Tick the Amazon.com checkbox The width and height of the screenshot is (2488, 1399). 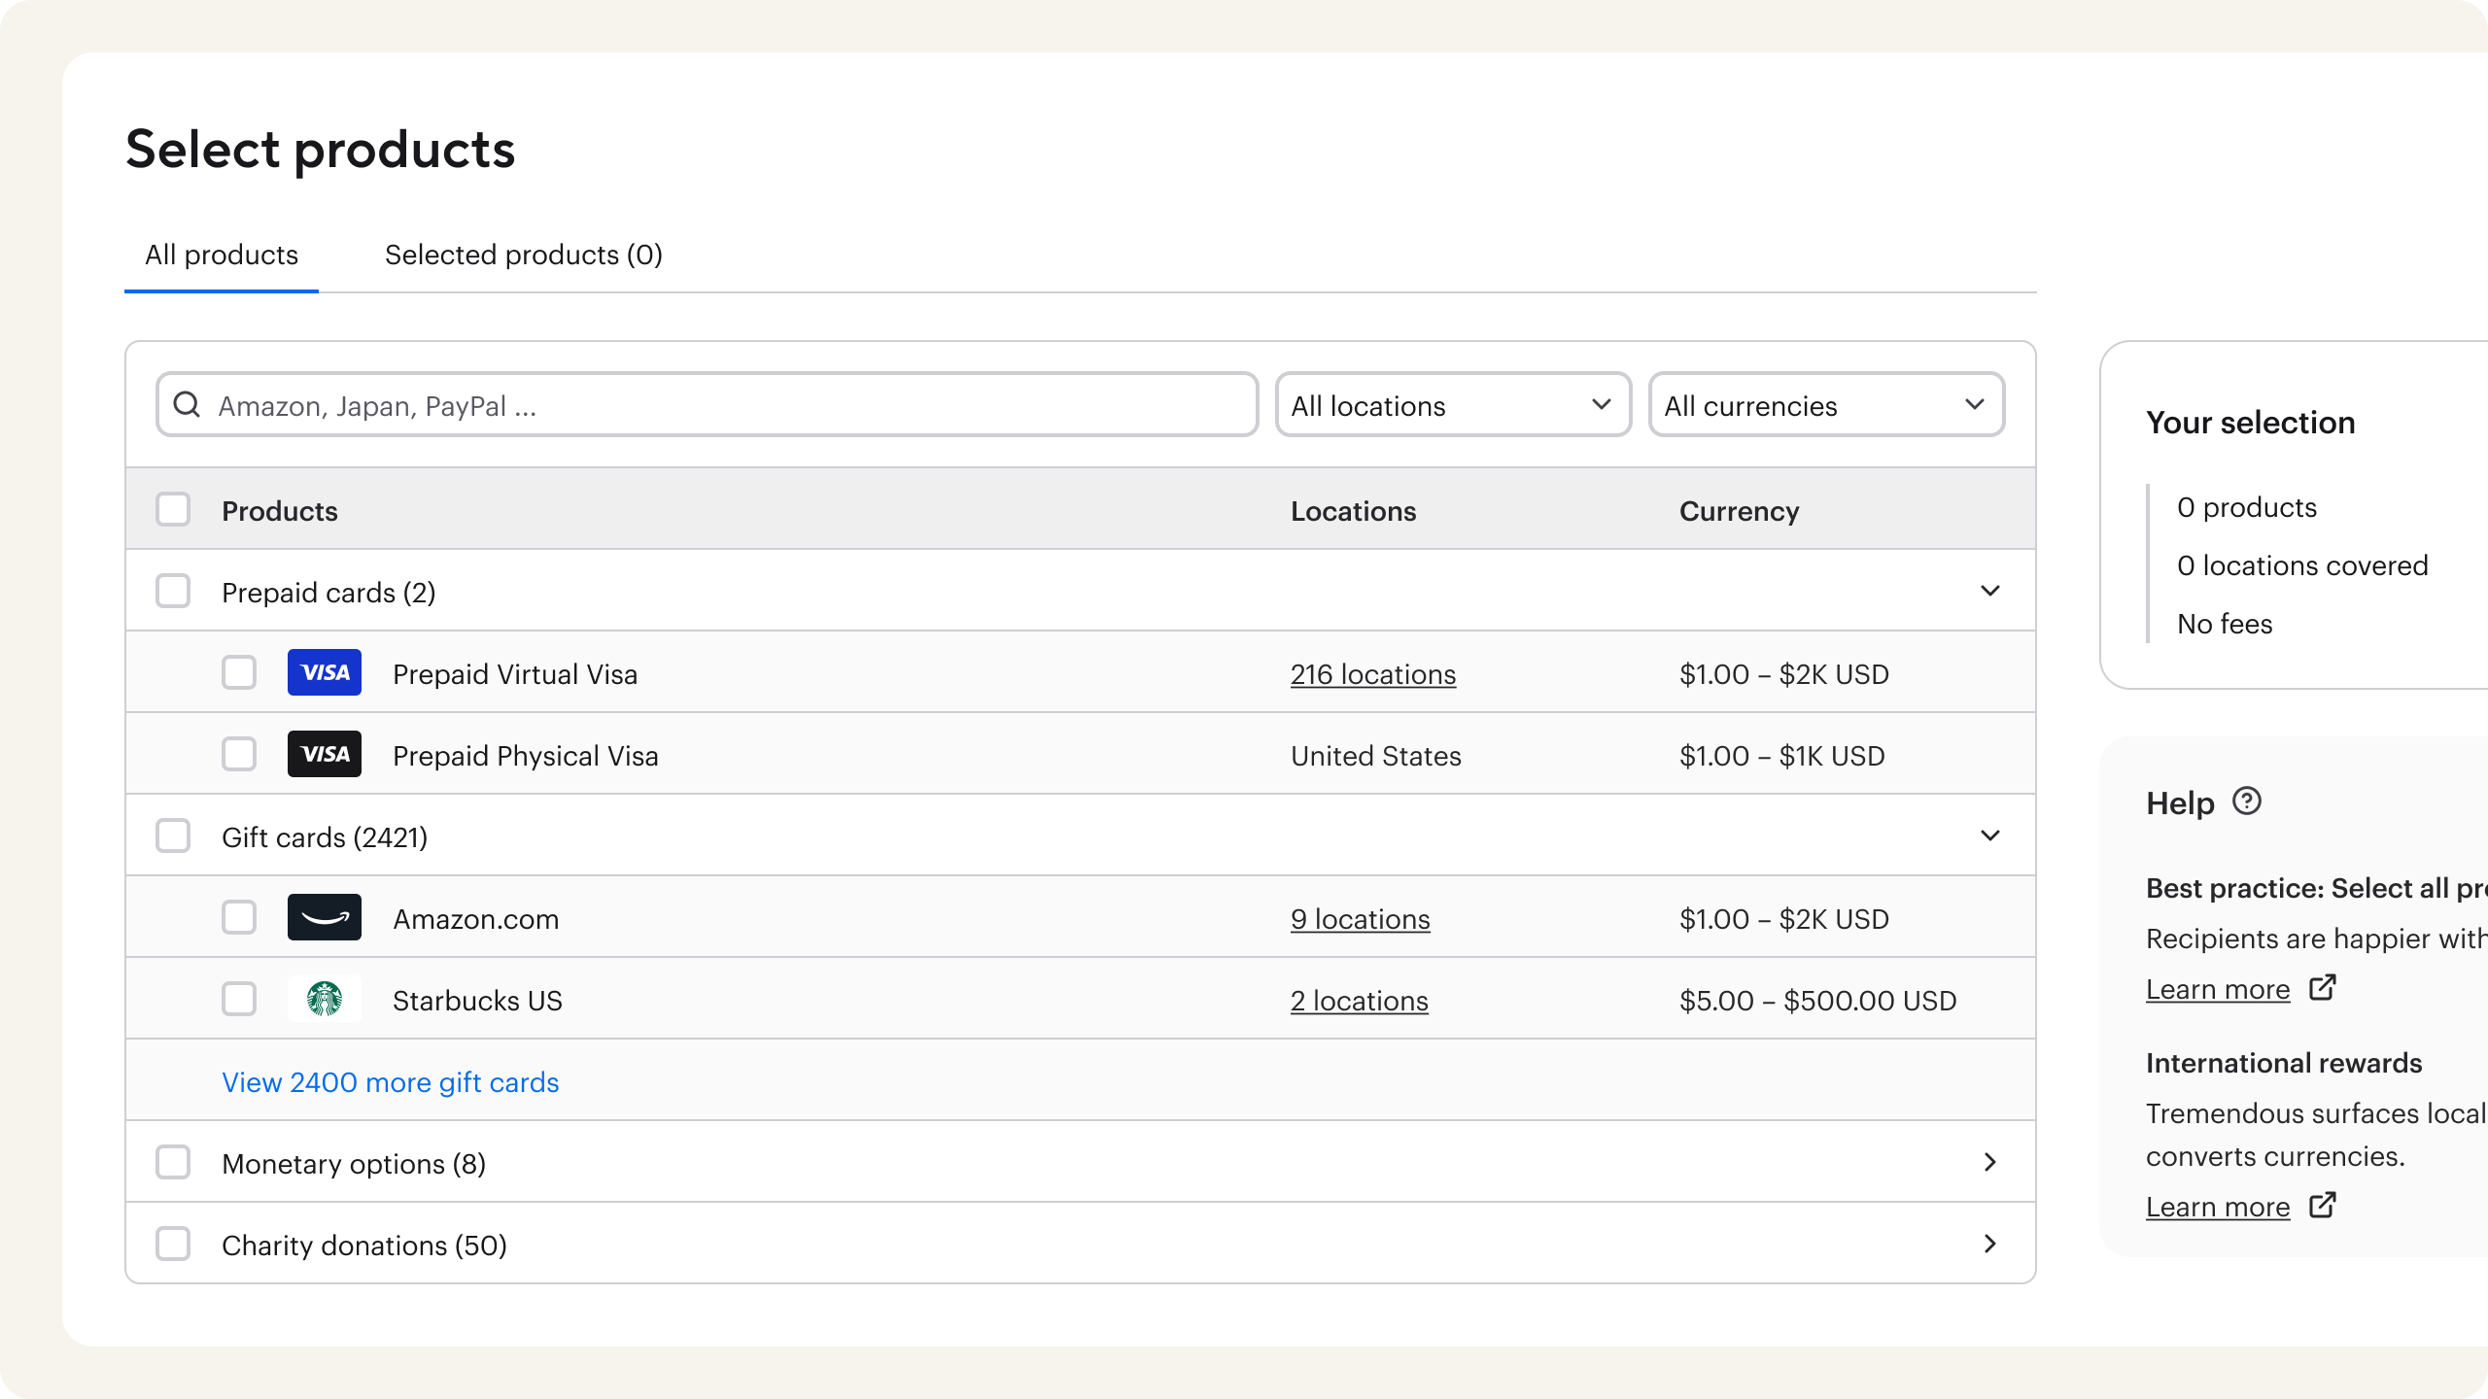pyautogui.click(x=239, y=918)
